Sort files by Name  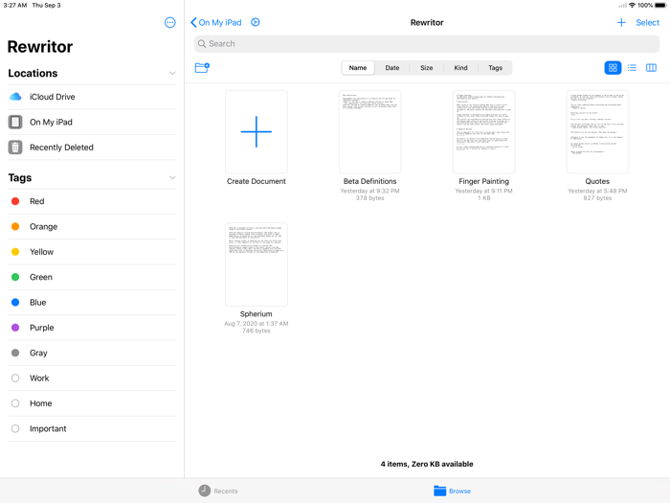pos(358,68)
